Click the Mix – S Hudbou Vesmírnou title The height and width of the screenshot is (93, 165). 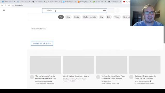coord(76,76)
